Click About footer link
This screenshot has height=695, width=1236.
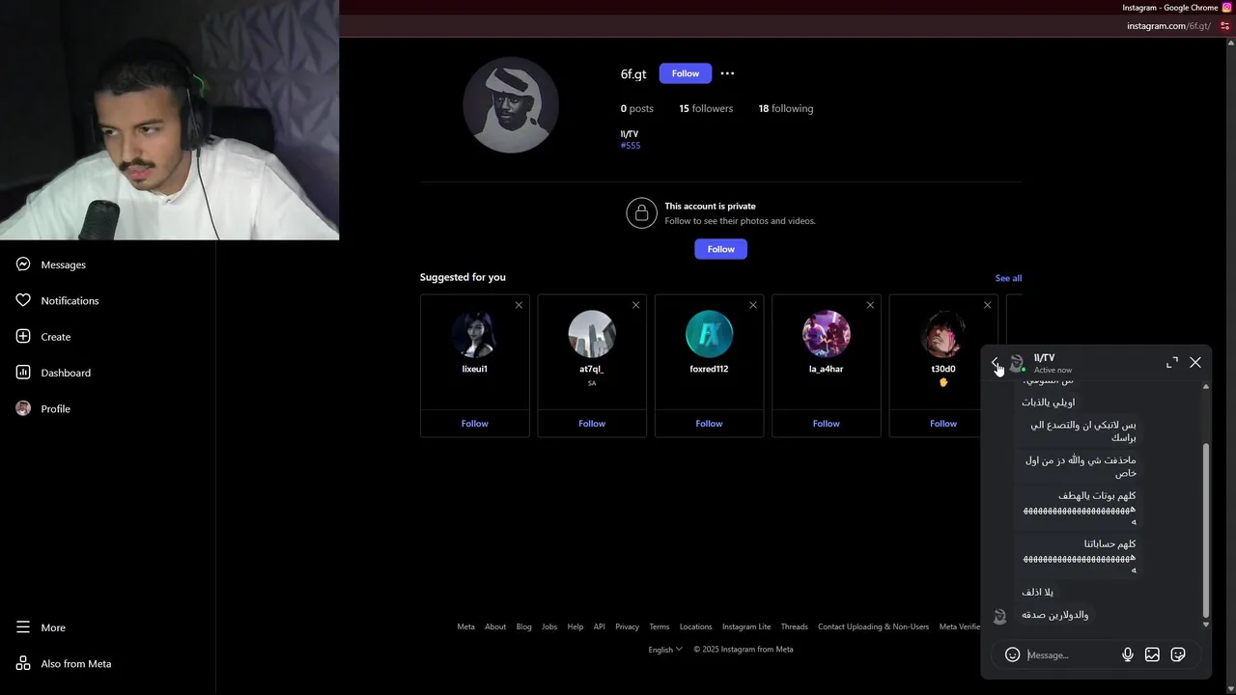point(495,626)
